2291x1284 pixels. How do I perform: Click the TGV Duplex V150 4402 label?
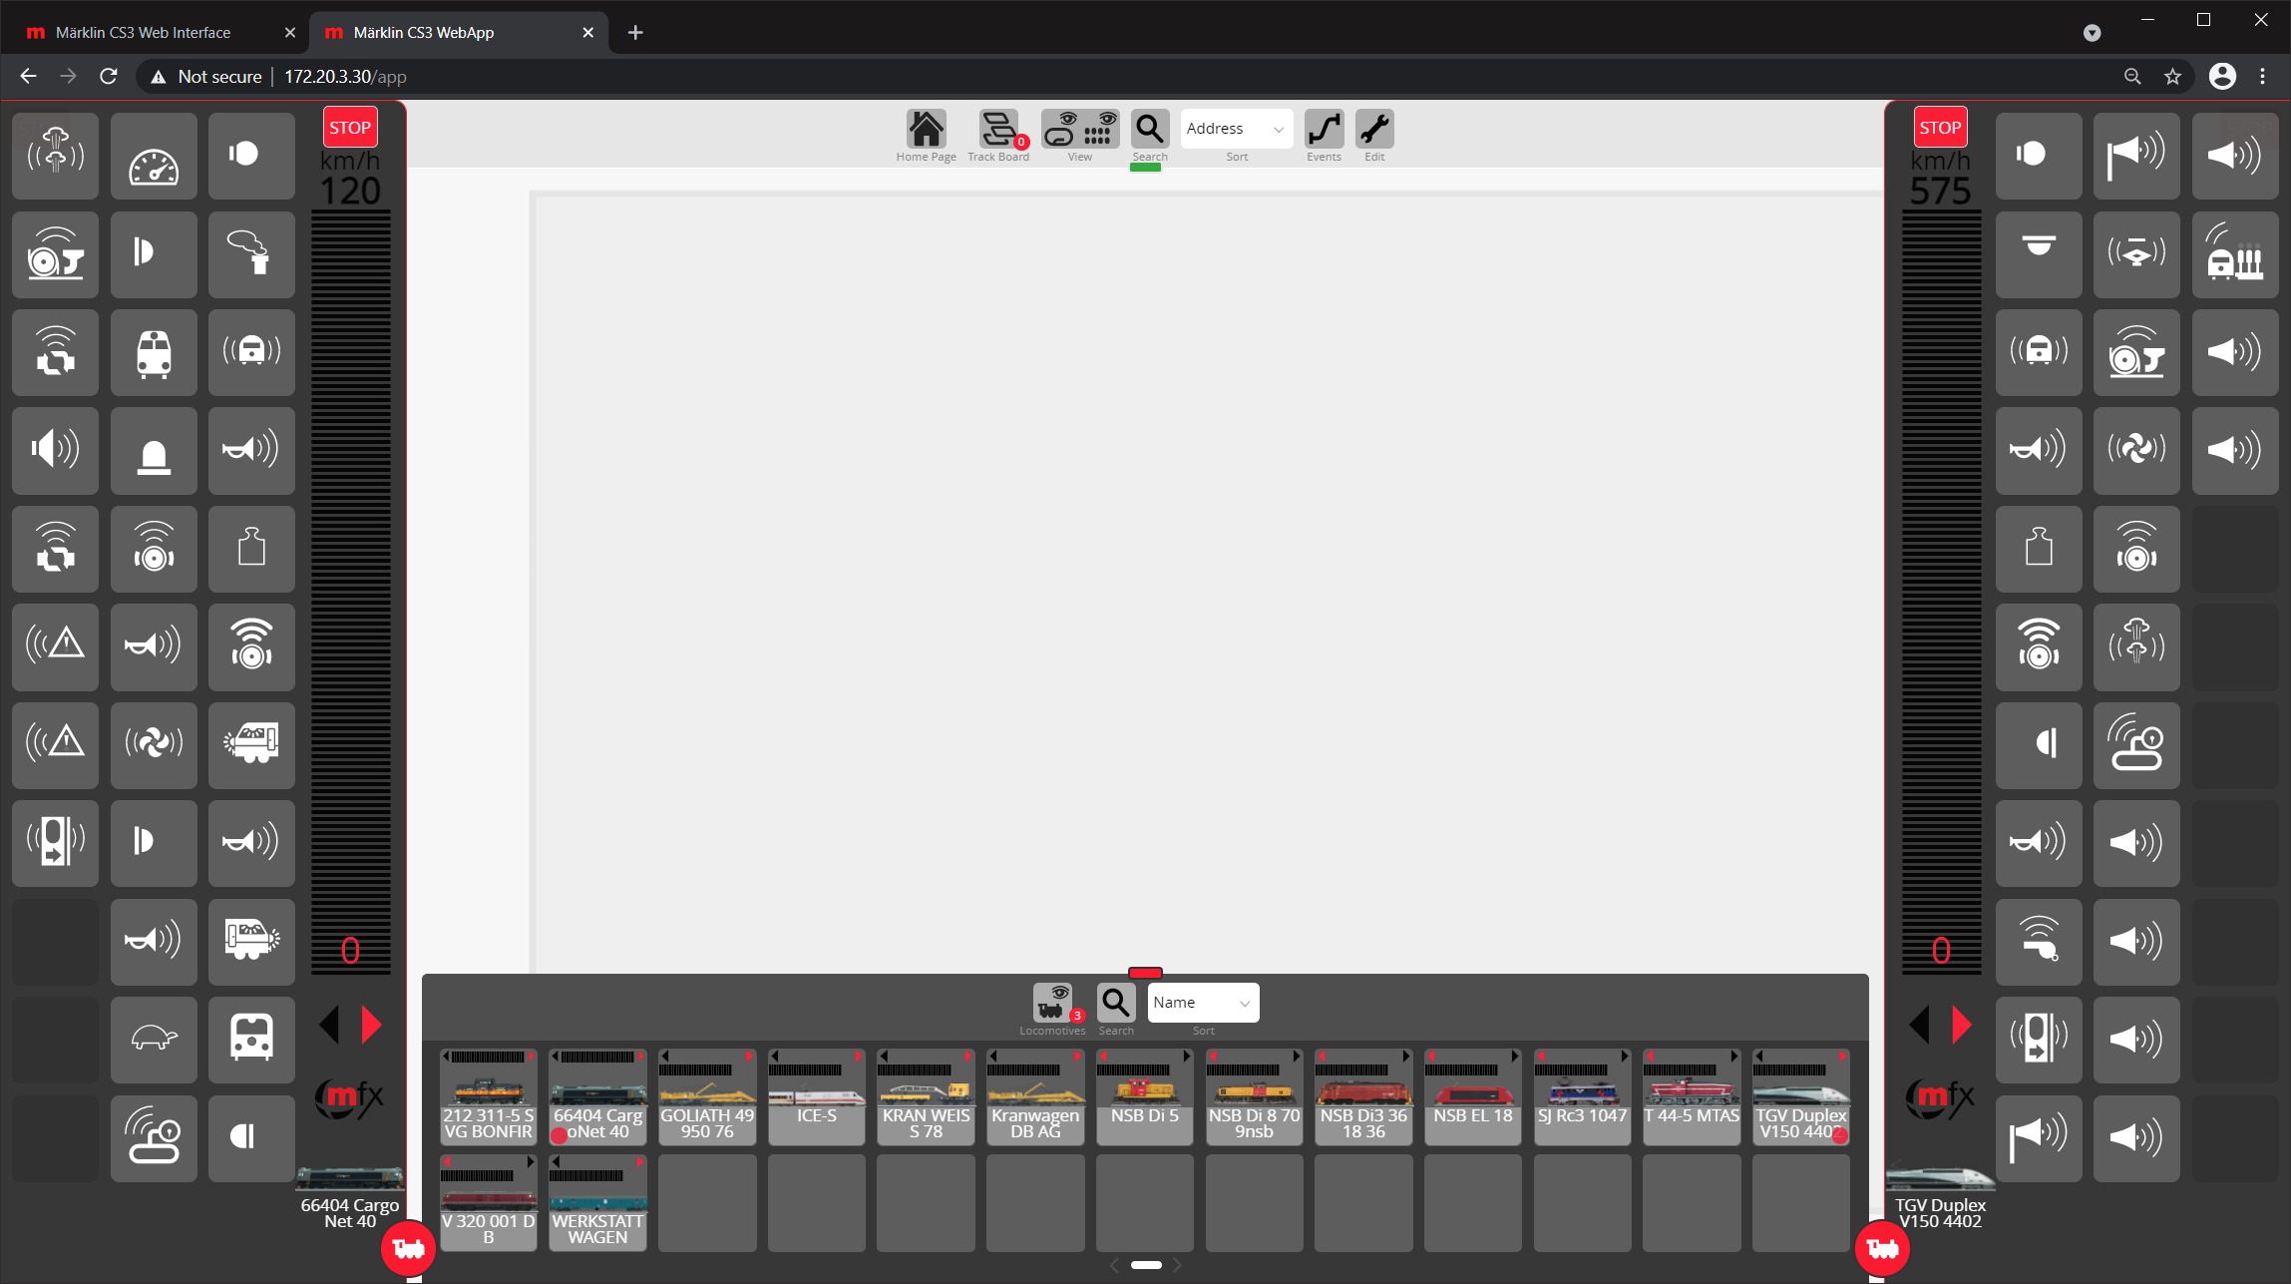click(1940, 1213)
